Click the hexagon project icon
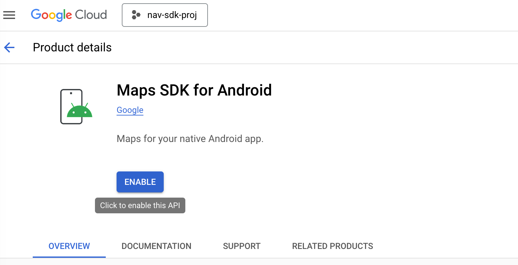The height and width of the screenshot is (265, 518). click(x=136, y=15)
